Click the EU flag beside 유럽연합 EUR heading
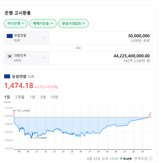 tap(7, 76)
